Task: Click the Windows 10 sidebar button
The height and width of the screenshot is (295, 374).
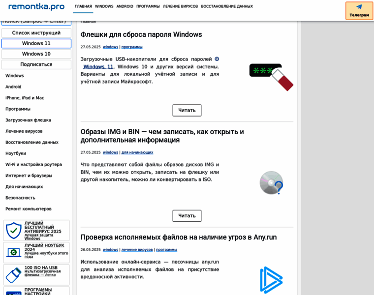Action: click(x=36, y=54)
